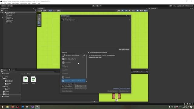
Task: Switch to the Project tab
Action: (x=4, y=70)
